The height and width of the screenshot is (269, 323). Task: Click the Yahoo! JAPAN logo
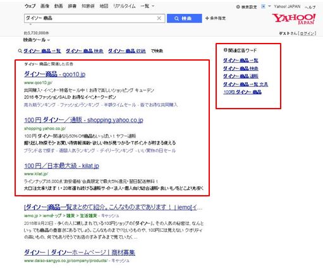(x=293, y=19)
